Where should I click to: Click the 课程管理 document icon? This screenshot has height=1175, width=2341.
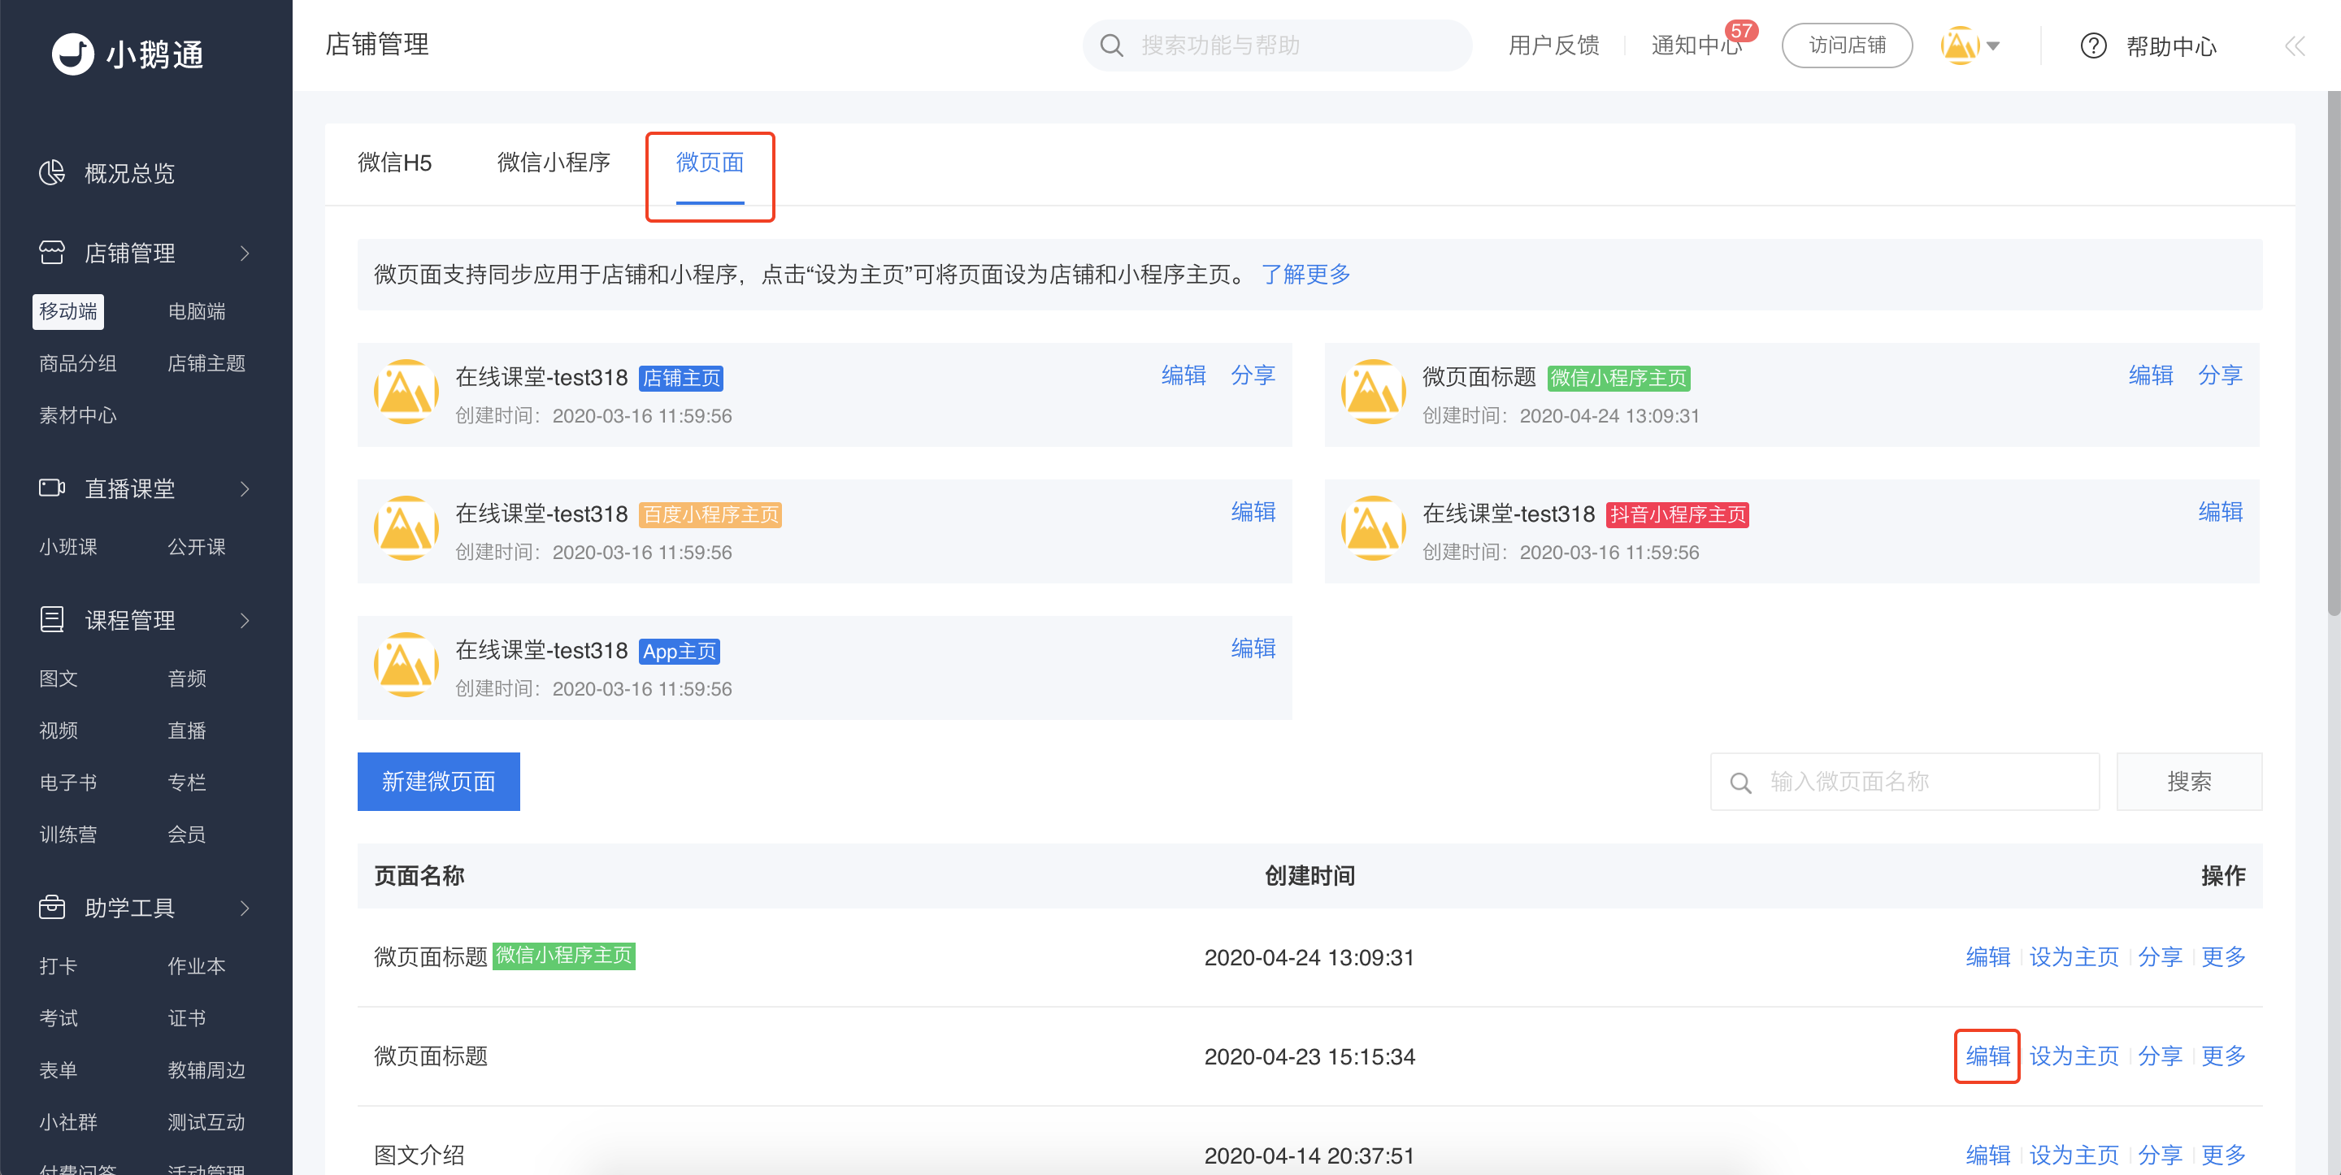tap(52, 620)
